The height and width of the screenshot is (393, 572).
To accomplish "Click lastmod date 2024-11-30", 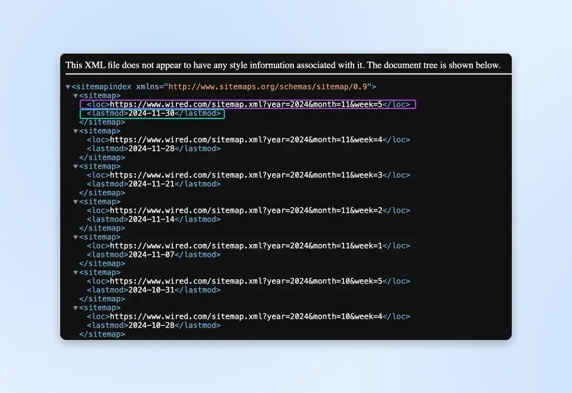I will point(151,113).
